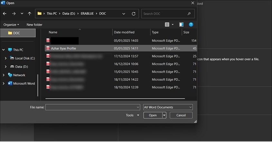This screenshot has width=272, height=142.
Task: Select Data (D:) in the navigation tree
Action: pos(22,67)
